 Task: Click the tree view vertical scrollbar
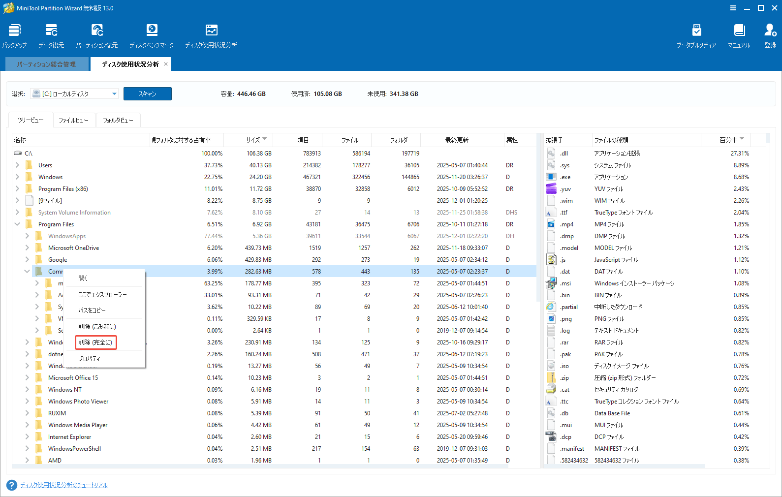point(538,217)
